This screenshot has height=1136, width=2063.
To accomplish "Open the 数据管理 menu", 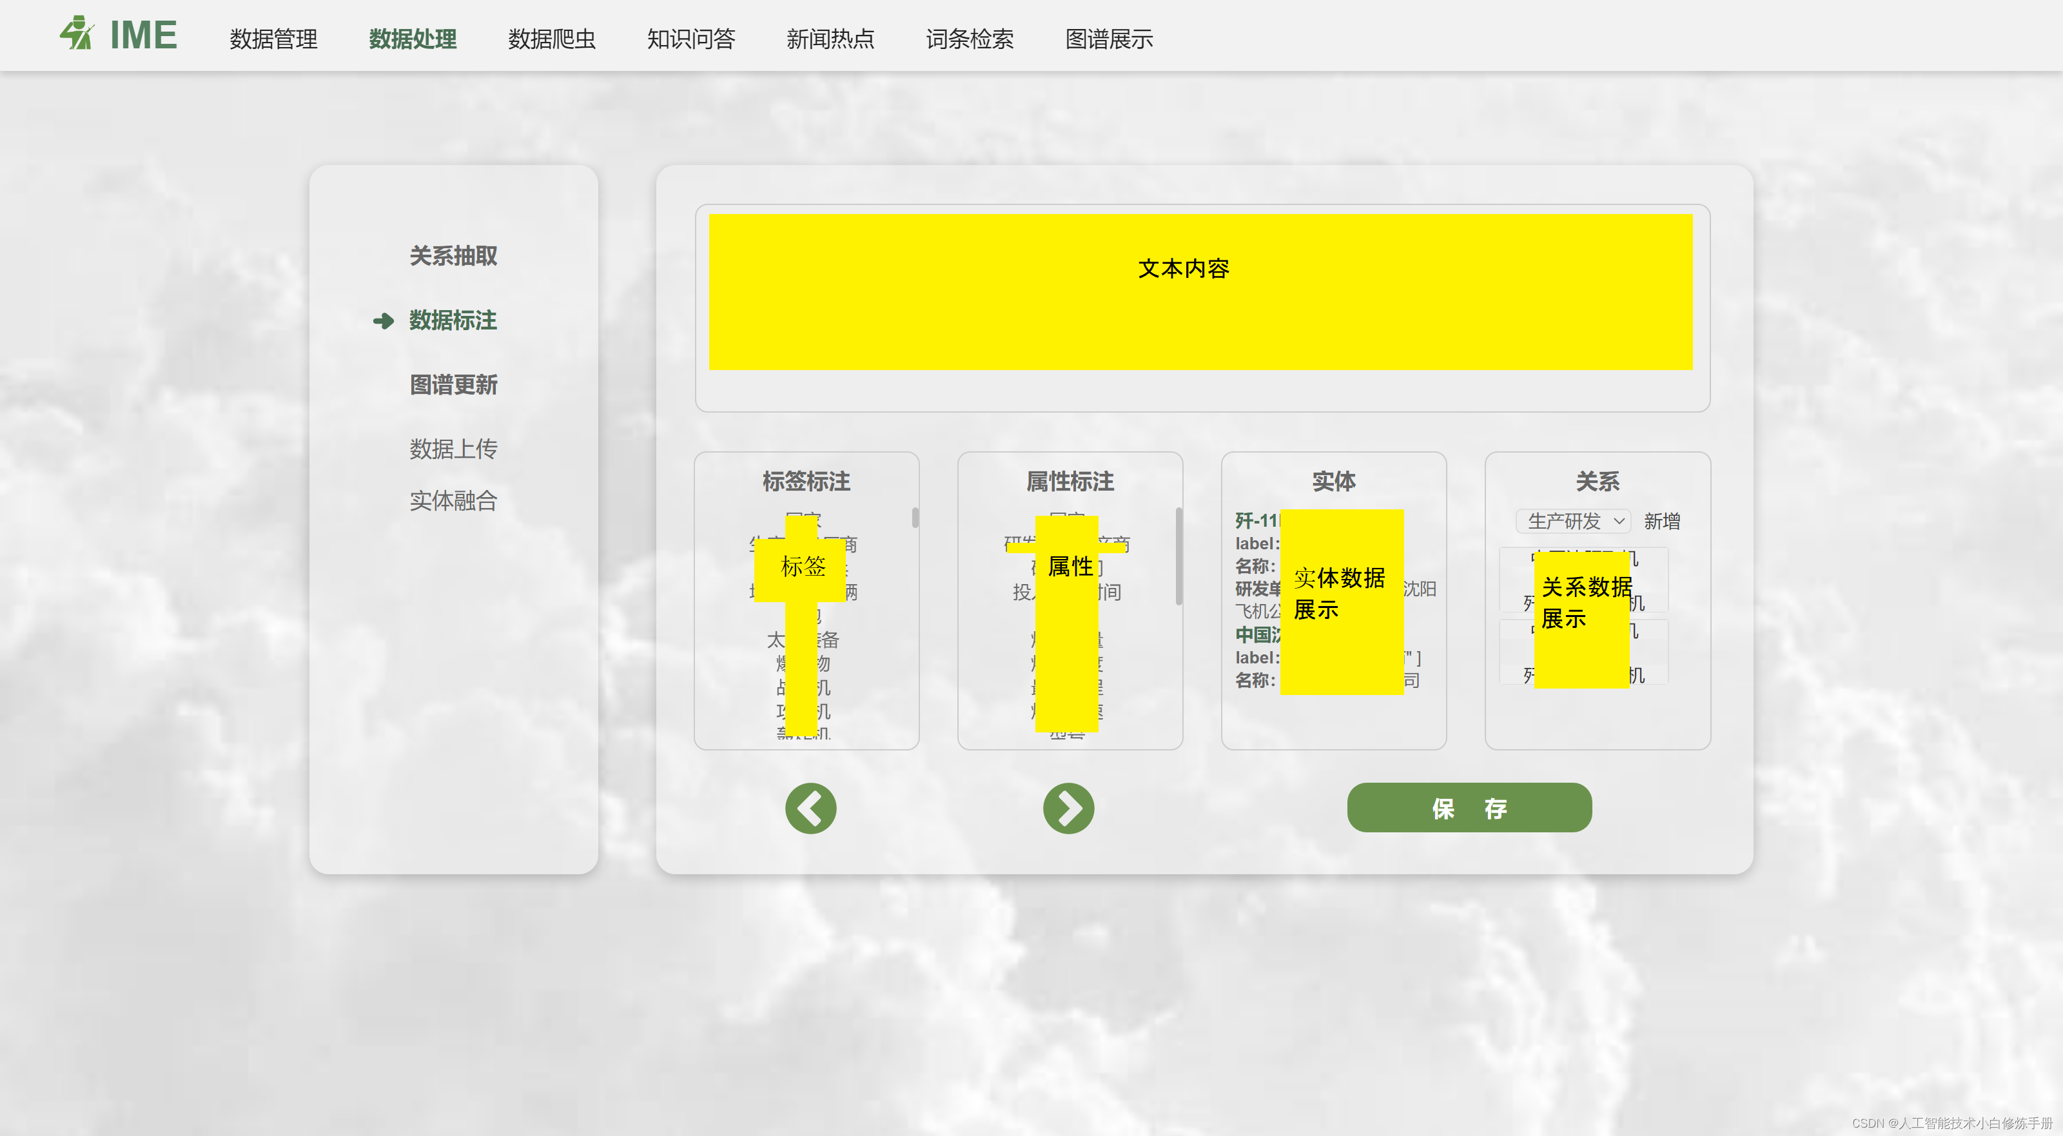I will click(x=273, y=39).
